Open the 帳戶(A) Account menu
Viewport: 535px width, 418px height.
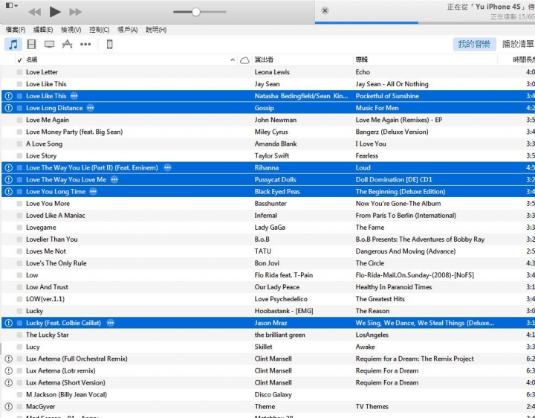[127, 30]
